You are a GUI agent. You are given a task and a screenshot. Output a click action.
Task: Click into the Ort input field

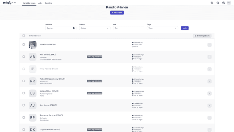click(128, 28)
